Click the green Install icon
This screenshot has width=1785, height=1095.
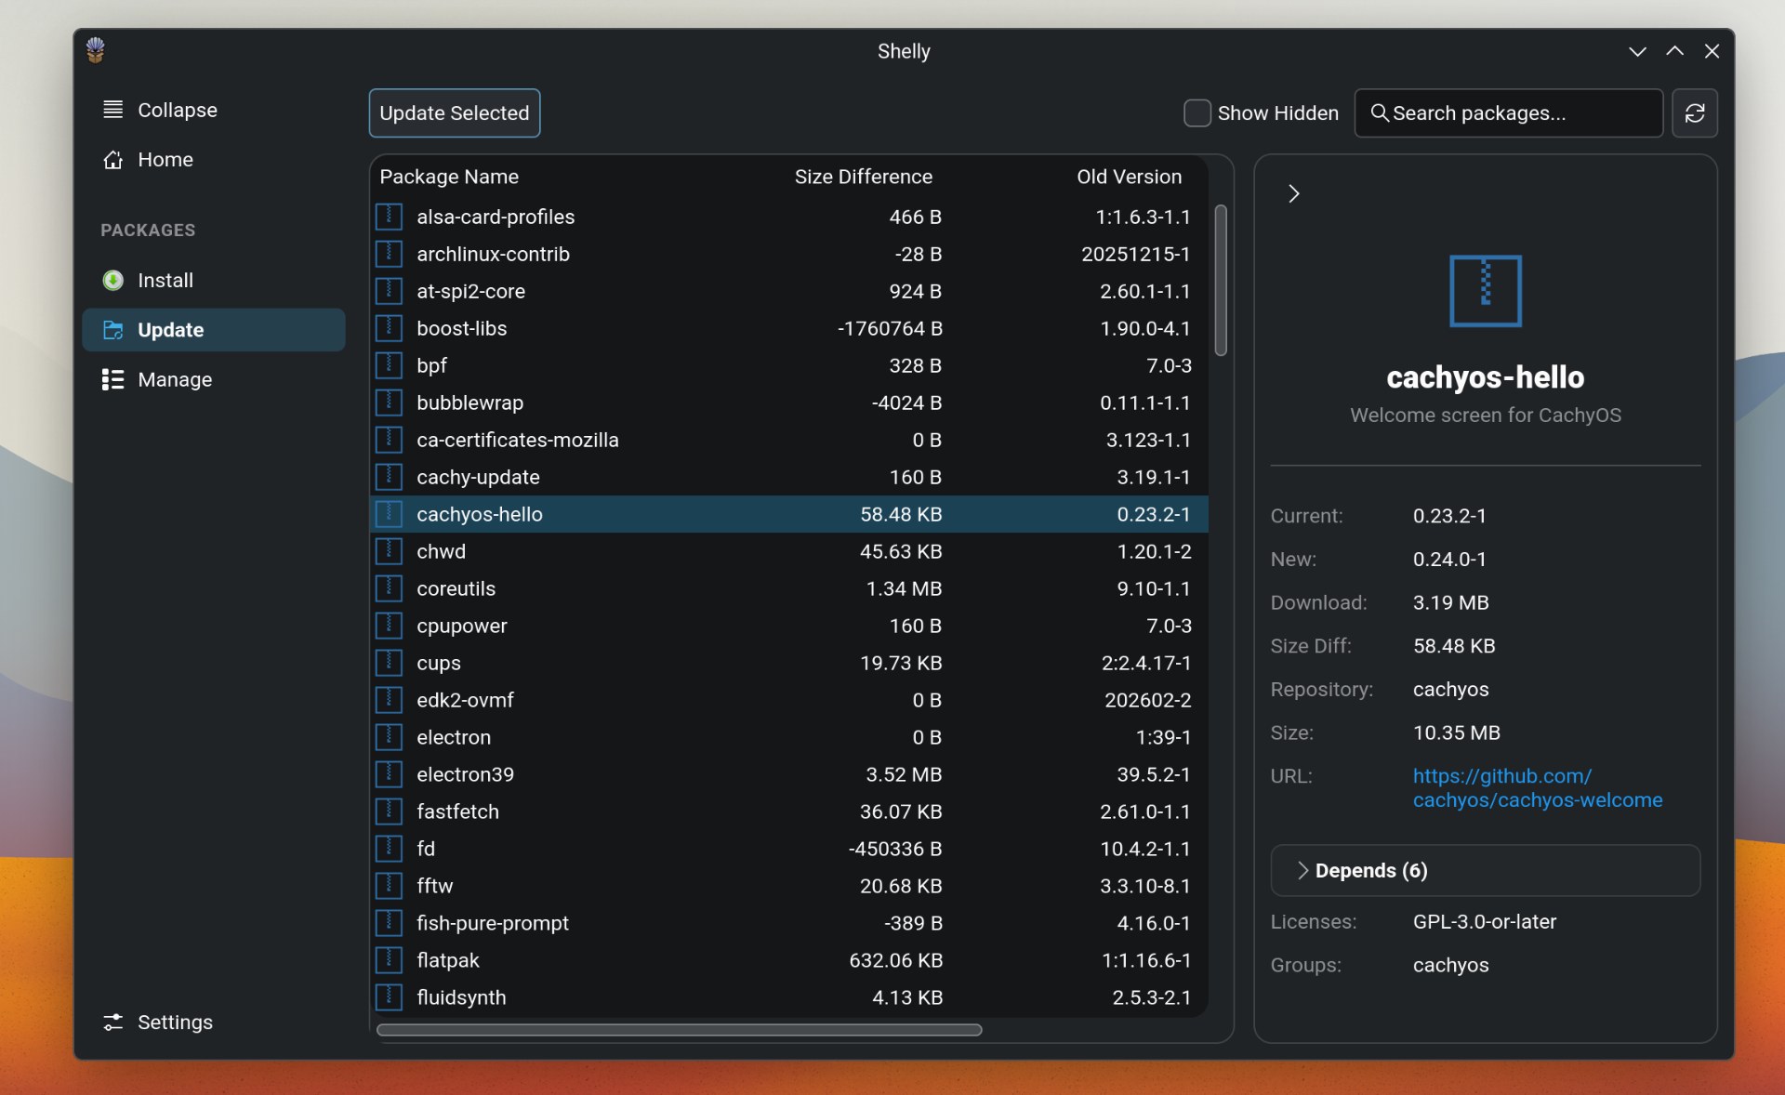tap(112, 280)
